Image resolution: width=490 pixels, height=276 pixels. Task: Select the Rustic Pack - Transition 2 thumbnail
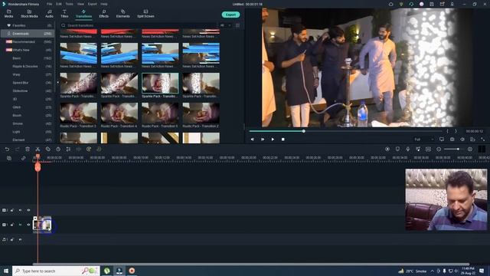pyautogui.click(x=201, y=113)
